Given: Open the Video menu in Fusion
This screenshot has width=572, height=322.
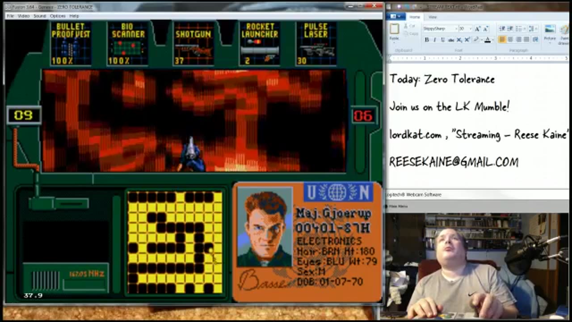Looking at the screenshot, I should point(24,16).
